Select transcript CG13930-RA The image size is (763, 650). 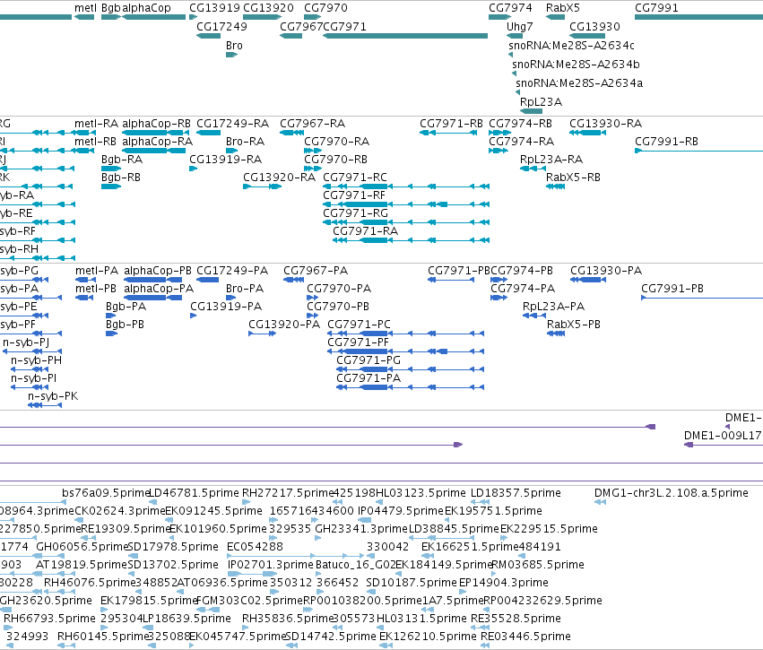point(605,124)
